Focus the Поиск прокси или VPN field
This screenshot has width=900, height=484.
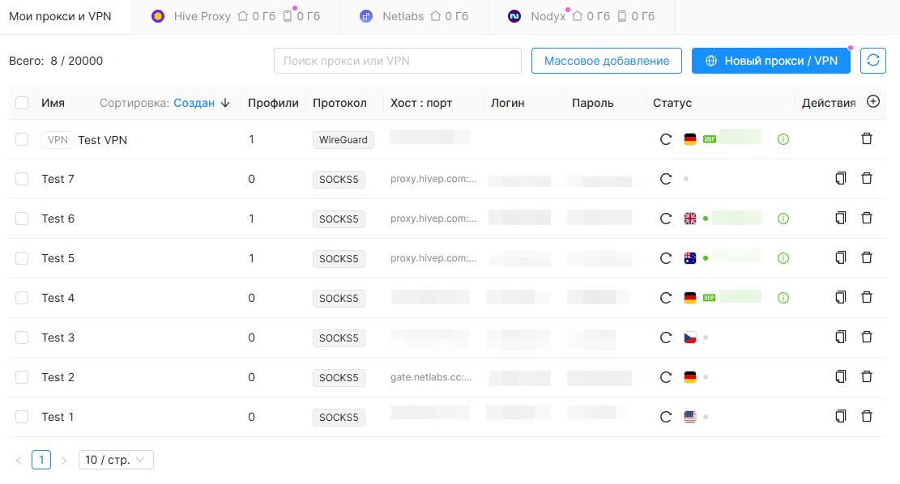(x=398, y=61)
